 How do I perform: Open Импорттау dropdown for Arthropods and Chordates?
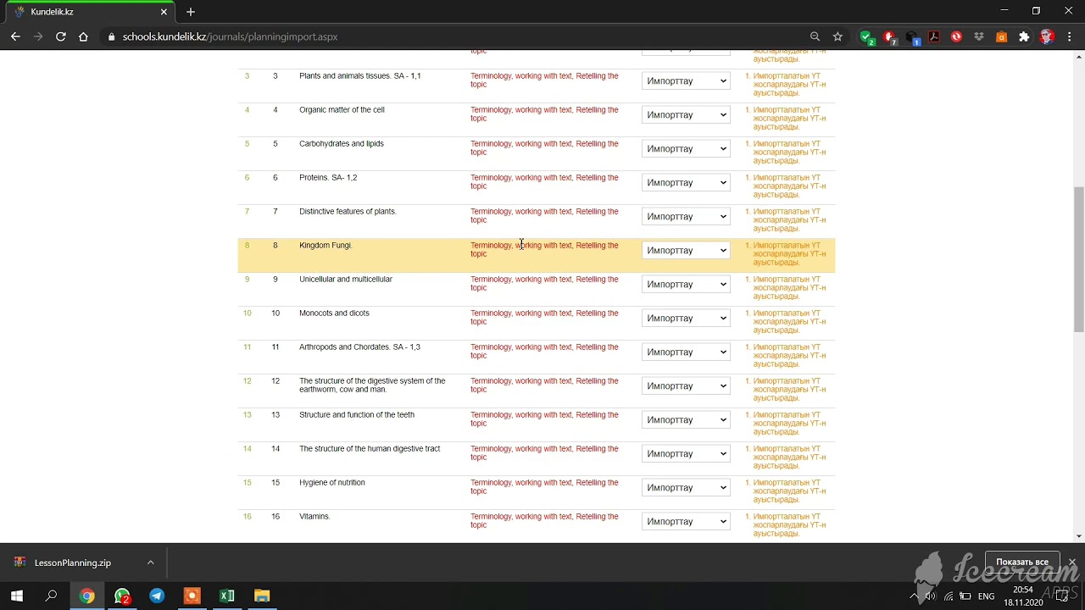pyautogui.click(x=686, y=352)
